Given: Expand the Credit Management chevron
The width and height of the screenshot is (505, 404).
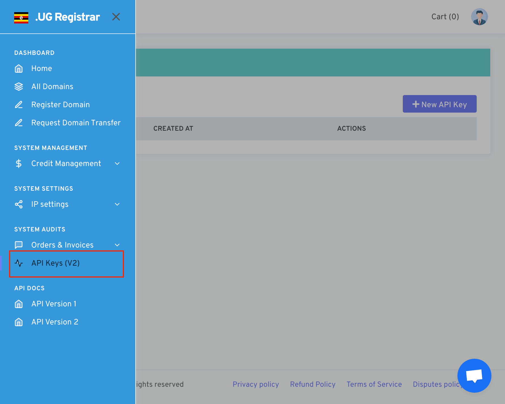Looking at the screenshot, I should 117,164.
